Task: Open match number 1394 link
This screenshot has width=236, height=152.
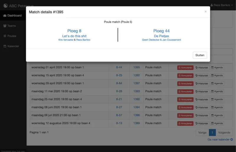Action: (x=137, y=107)
